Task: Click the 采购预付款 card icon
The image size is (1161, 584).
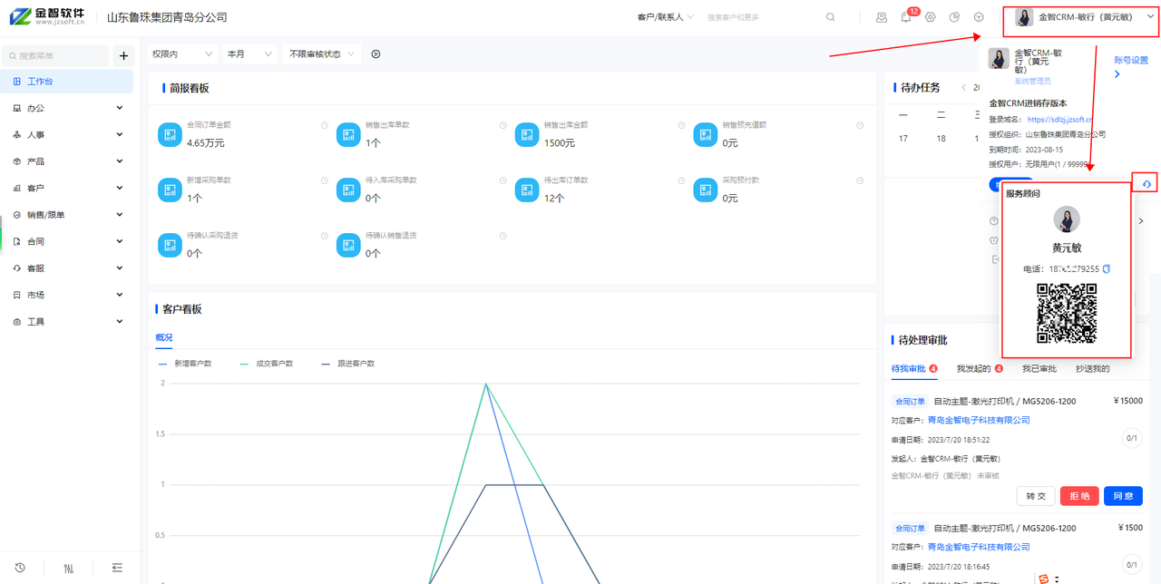Action: click(706, 190)
